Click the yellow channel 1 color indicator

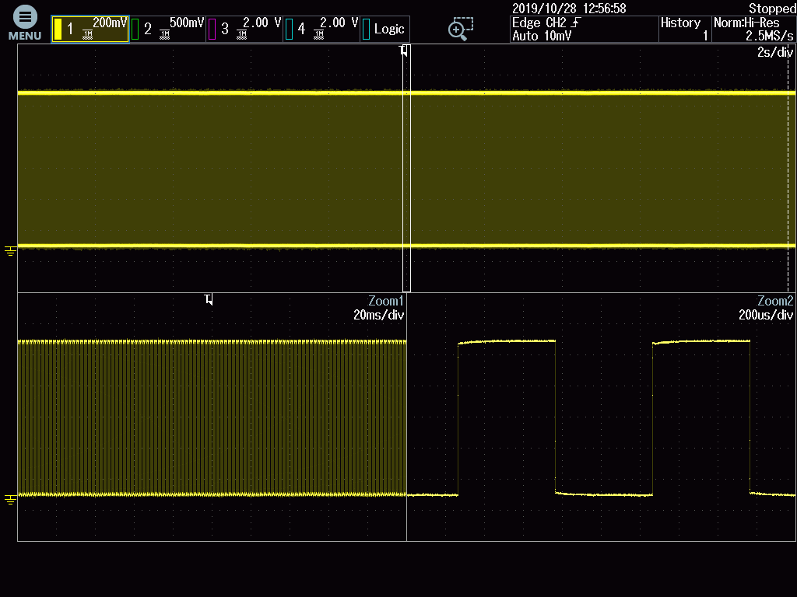click(x=58, y=30)
